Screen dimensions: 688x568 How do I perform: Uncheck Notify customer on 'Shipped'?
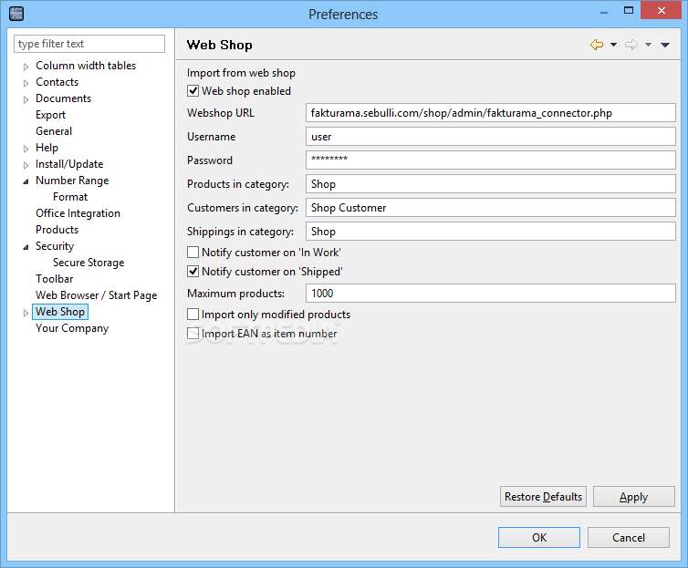(x=193, y=272)
